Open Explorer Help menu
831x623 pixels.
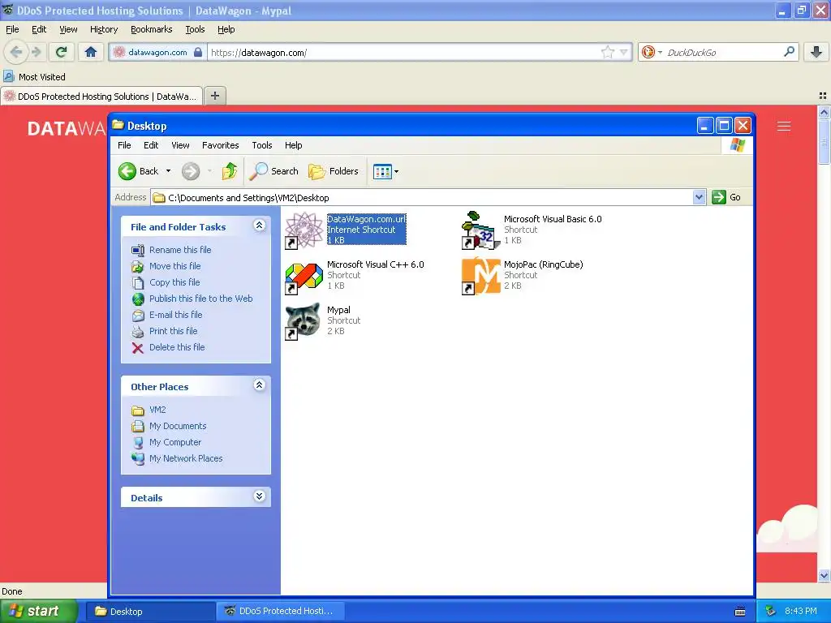click(x=293, y=145)
